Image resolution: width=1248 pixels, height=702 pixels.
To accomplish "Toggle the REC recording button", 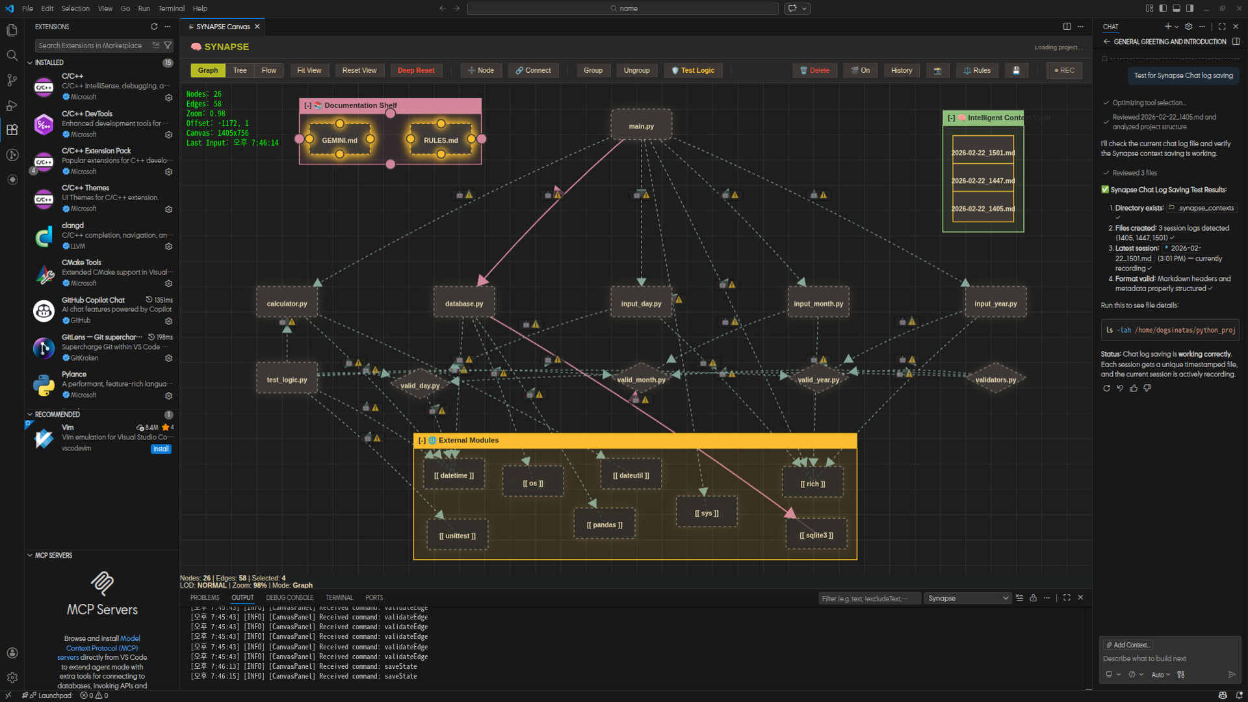I will 1064,70.
